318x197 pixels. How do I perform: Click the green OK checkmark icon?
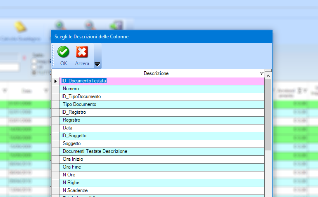pos(63,52)
